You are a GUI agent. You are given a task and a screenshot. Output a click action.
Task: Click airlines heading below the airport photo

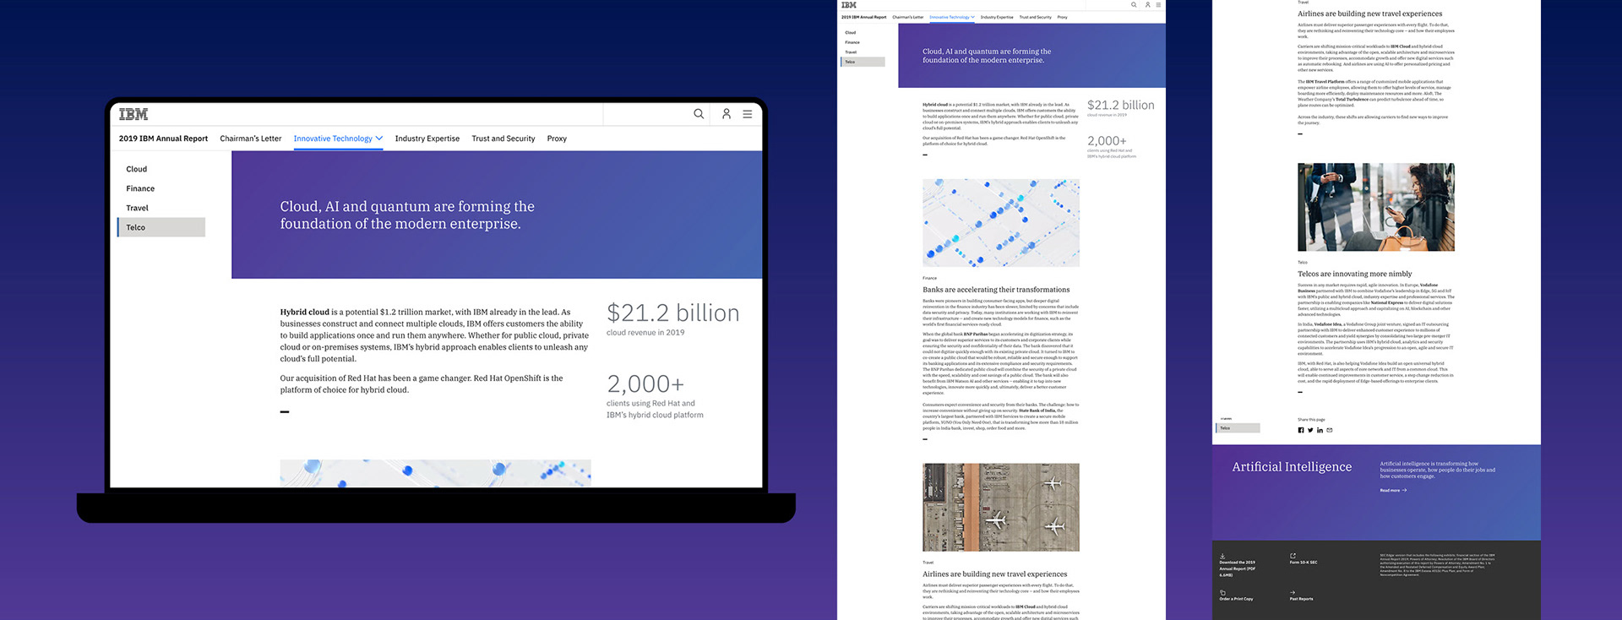point(995,574)
